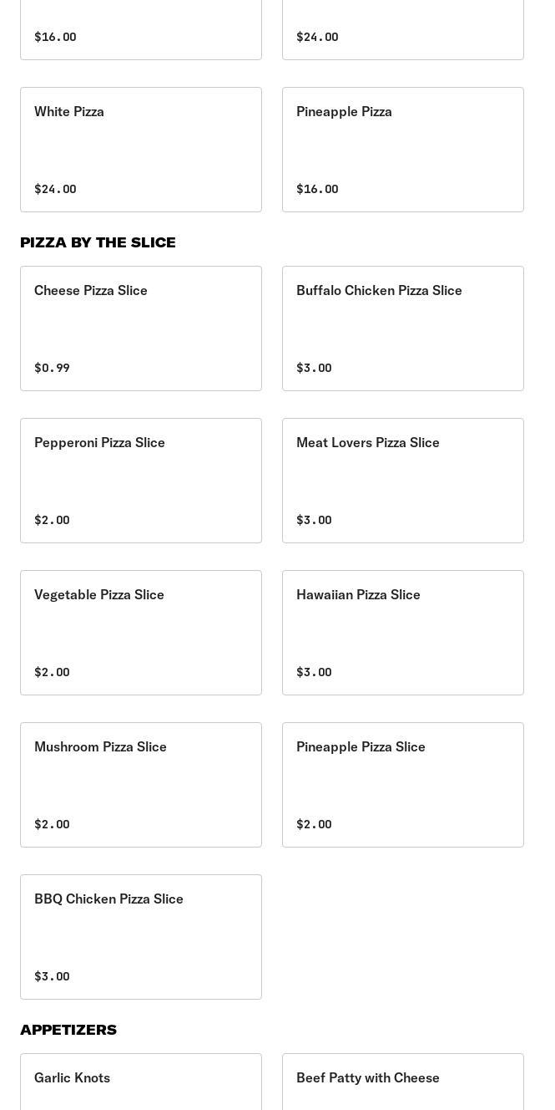Select the Mushroom Pizza Slice card
This screenshot has width=555, height=1110.
(x=141, y=784)
